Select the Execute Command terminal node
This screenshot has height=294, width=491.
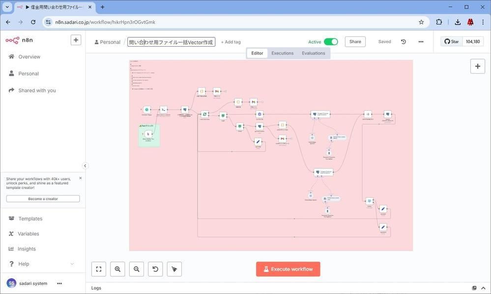[164, 110]
